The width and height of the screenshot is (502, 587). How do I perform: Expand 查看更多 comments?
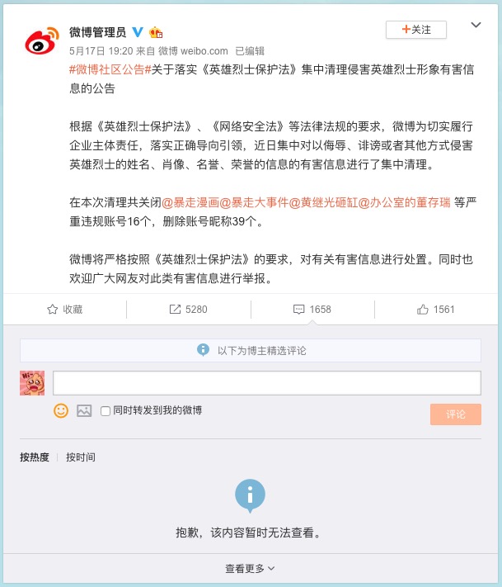click(250, 569)
